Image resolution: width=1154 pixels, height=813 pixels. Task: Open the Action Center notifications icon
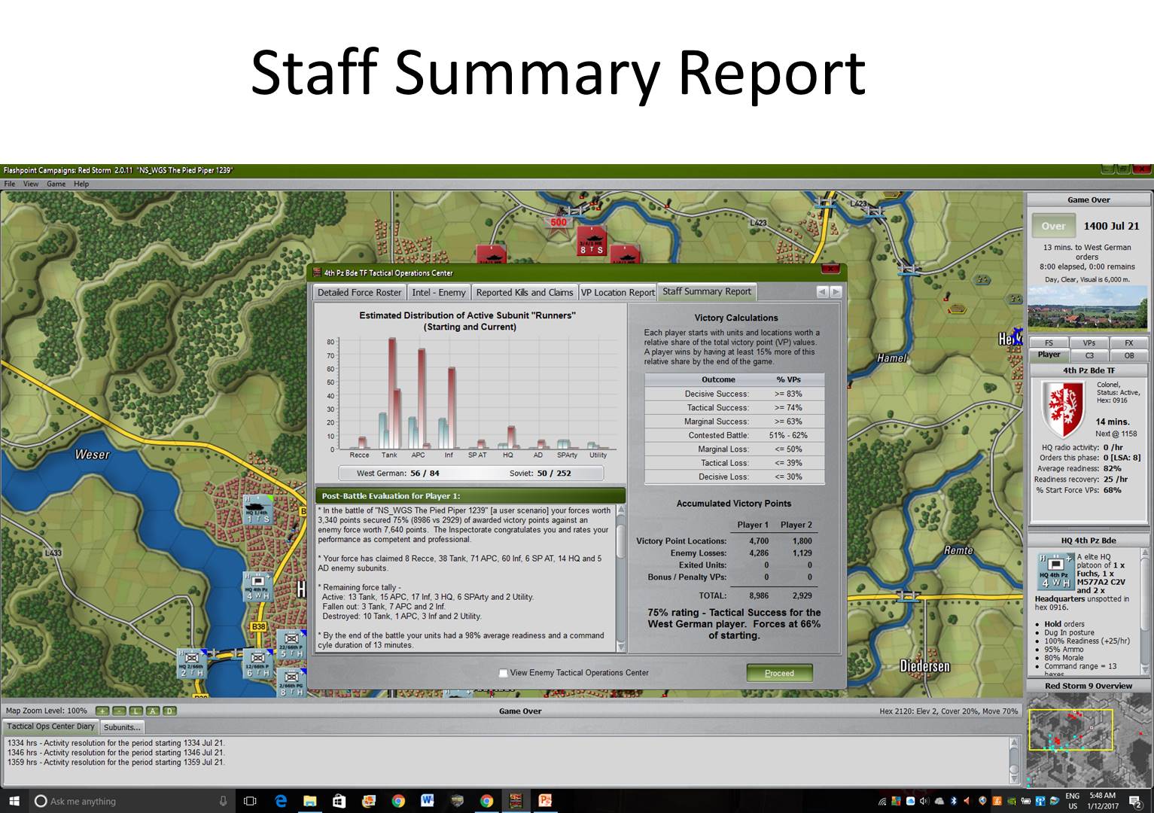[x=1137, y=801]
